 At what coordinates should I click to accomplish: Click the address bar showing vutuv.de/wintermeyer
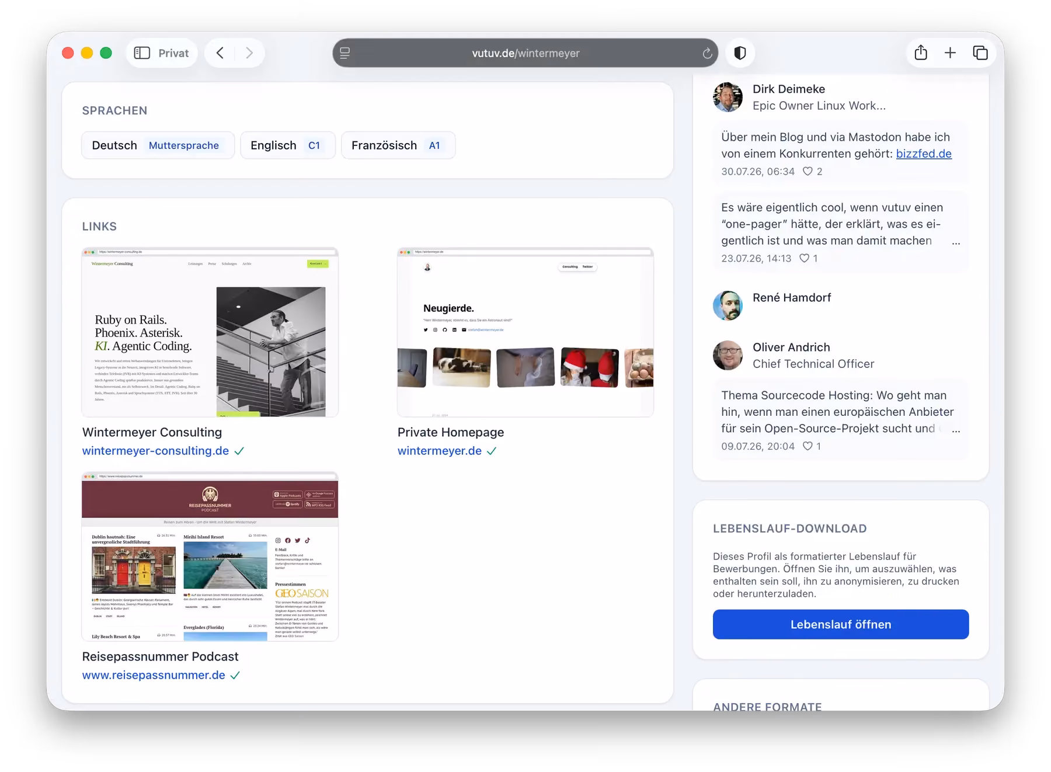click(x=525, y=53)
